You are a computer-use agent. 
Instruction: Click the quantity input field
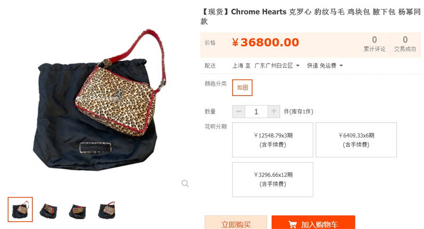tap(256, 111)
